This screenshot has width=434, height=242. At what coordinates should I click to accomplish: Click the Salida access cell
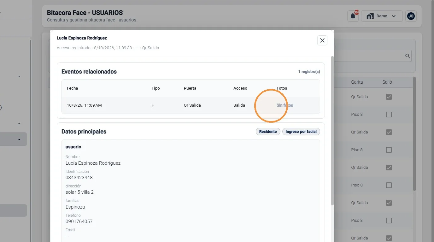pyautogui.click(x=239, y=105)
